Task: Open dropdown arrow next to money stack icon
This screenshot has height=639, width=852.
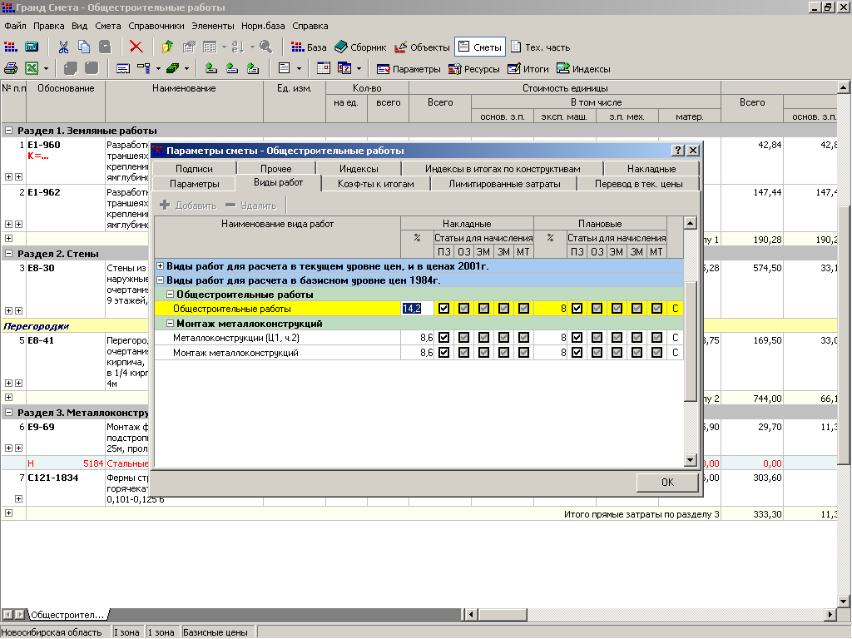Action: [186, 68]
